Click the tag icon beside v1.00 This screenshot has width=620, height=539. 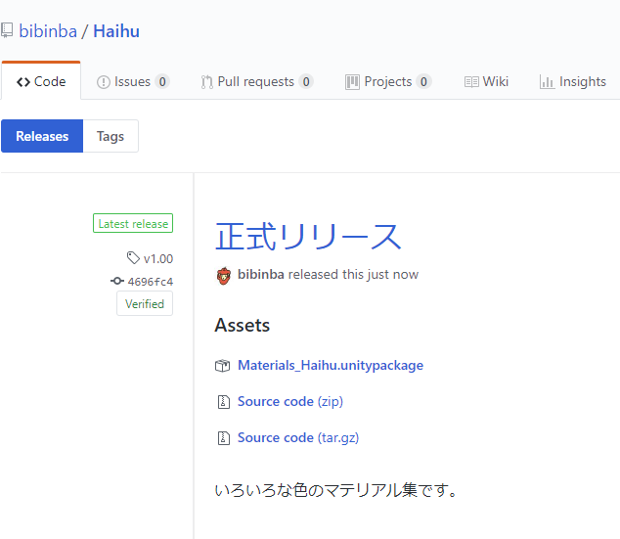(133, 258)
